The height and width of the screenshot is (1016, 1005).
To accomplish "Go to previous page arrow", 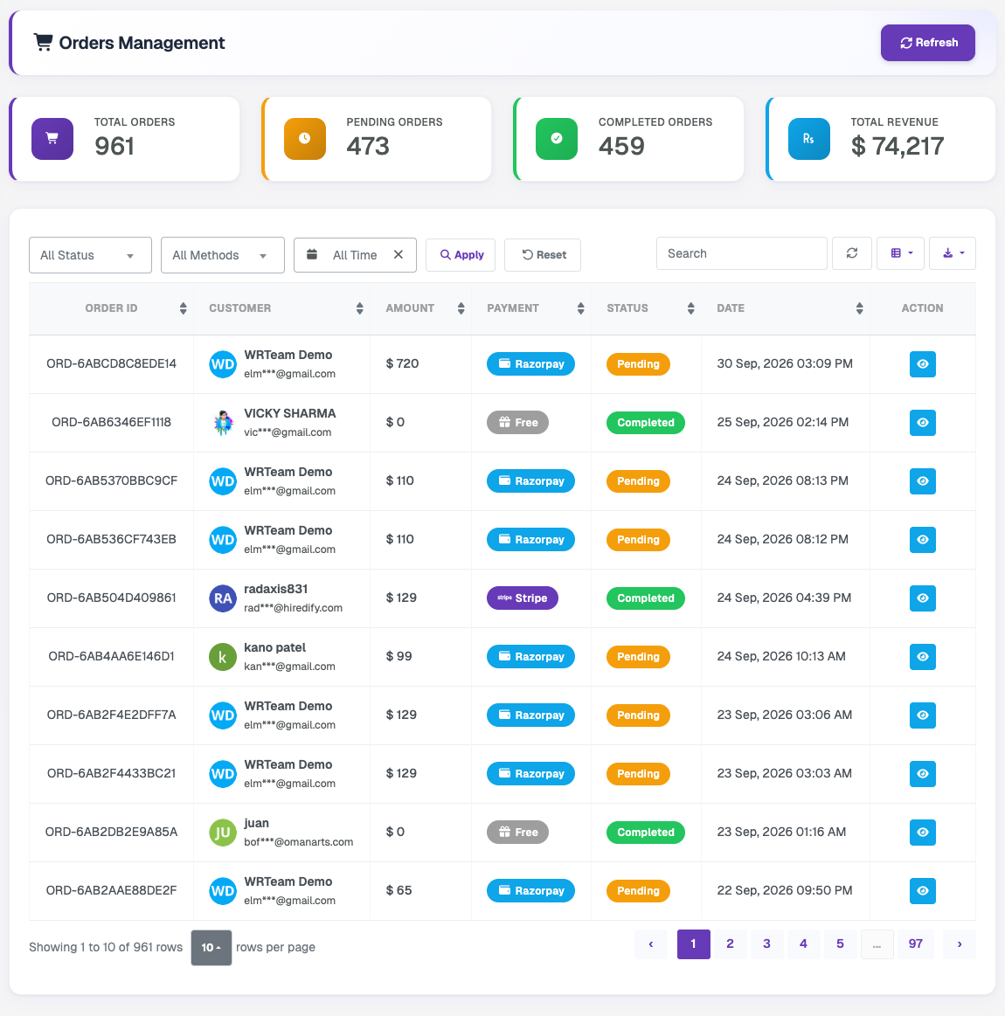I will click(651, 944).
